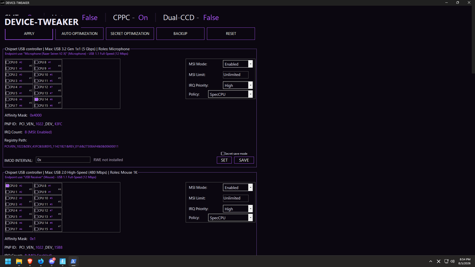Check CPU 4 in the Mouse 1K controller panel

tap(7, 210)
